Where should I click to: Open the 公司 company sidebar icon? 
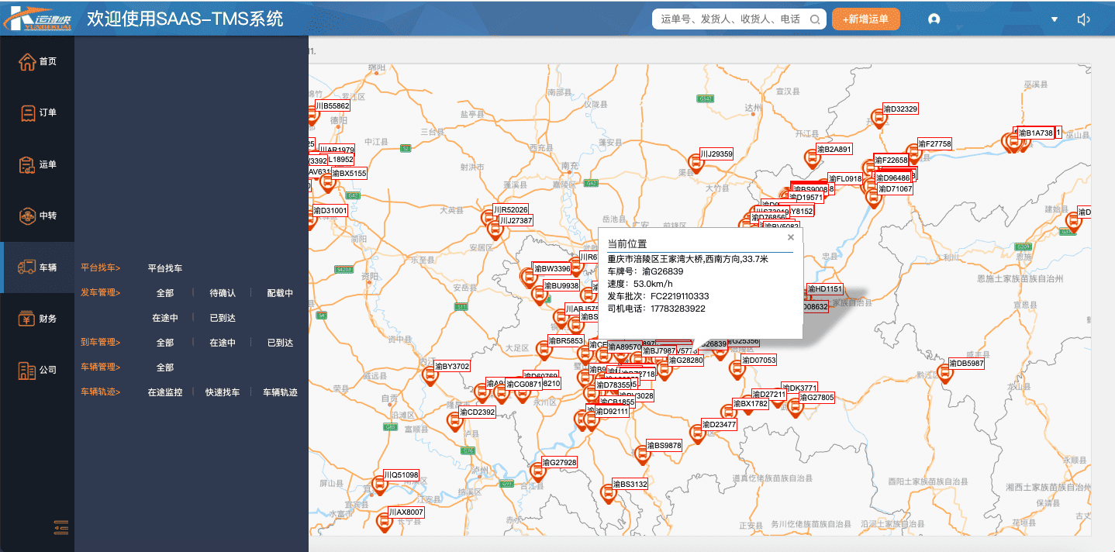[x=27, y=370]
